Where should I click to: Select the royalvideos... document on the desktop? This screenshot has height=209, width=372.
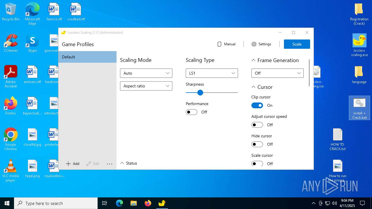coord(54,169)
